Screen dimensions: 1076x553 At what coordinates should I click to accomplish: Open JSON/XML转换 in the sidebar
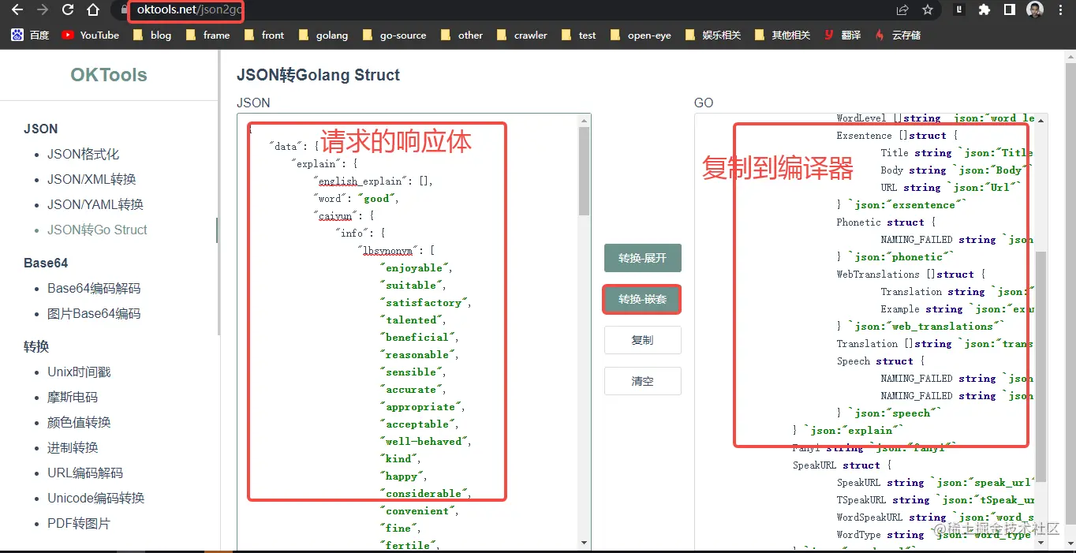point(92,179)
